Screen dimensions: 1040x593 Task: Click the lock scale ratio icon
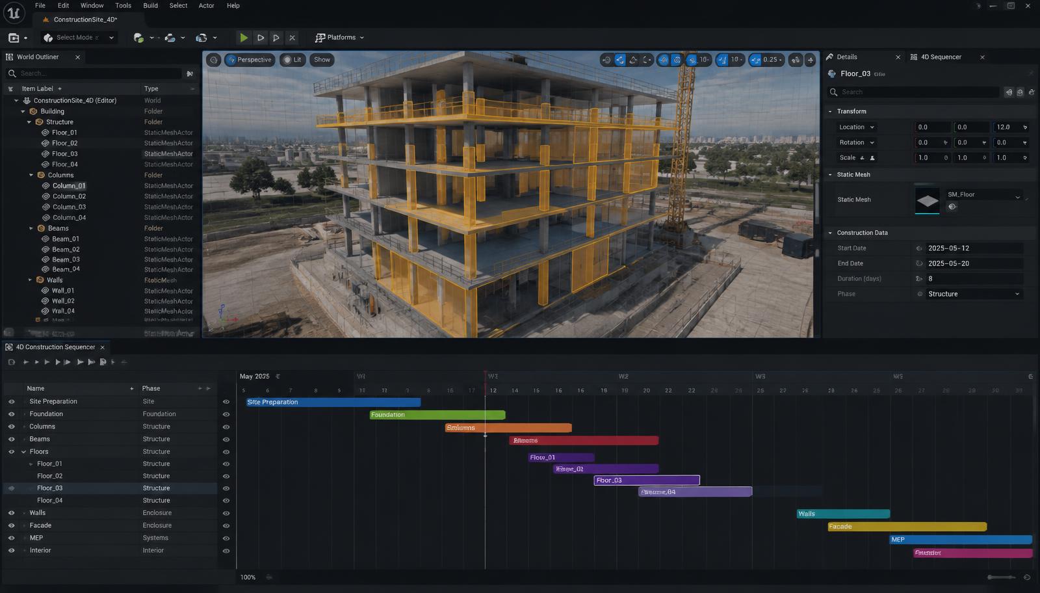(872, 158)
